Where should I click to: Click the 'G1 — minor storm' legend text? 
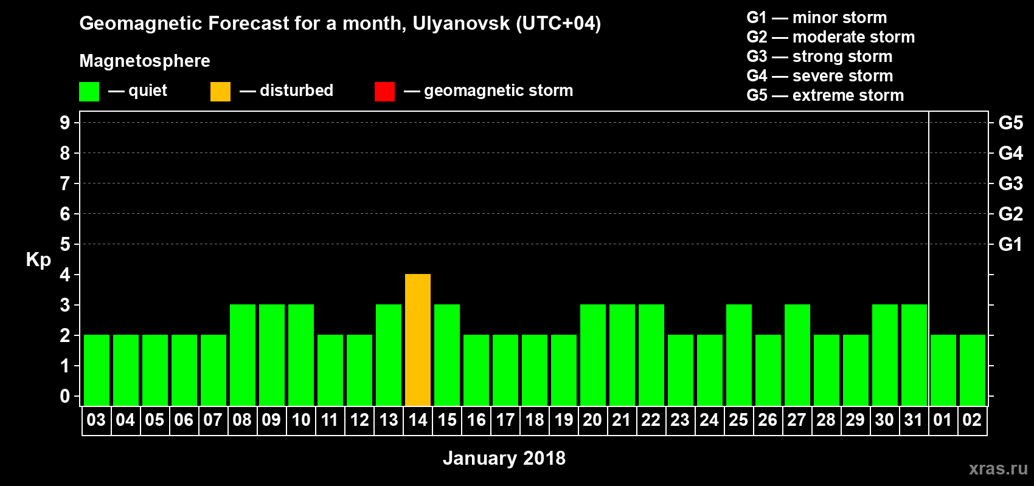(817, 18)
